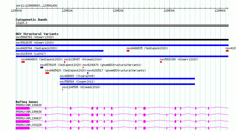Open the nsv4192517 gnomAD label
The height and width of the screenshot is (131, 236).
pos(116,70)
